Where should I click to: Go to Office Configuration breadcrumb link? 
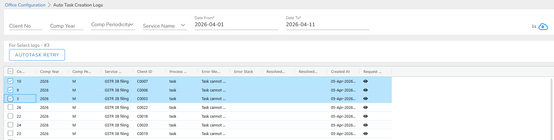tap(25, 5)
